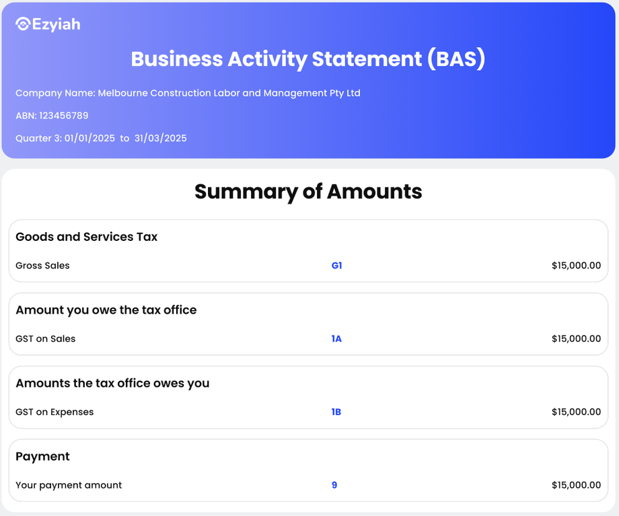Screen dimensions: 619x516
Task: Open the field code 9 link
Action: (334, 486)
